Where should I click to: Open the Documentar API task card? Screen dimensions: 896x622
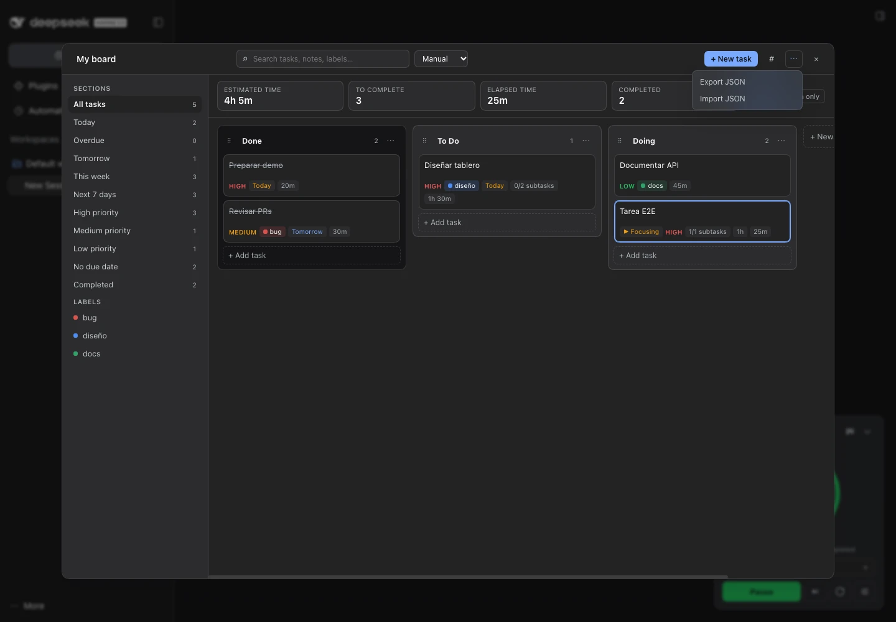(702, 175)
